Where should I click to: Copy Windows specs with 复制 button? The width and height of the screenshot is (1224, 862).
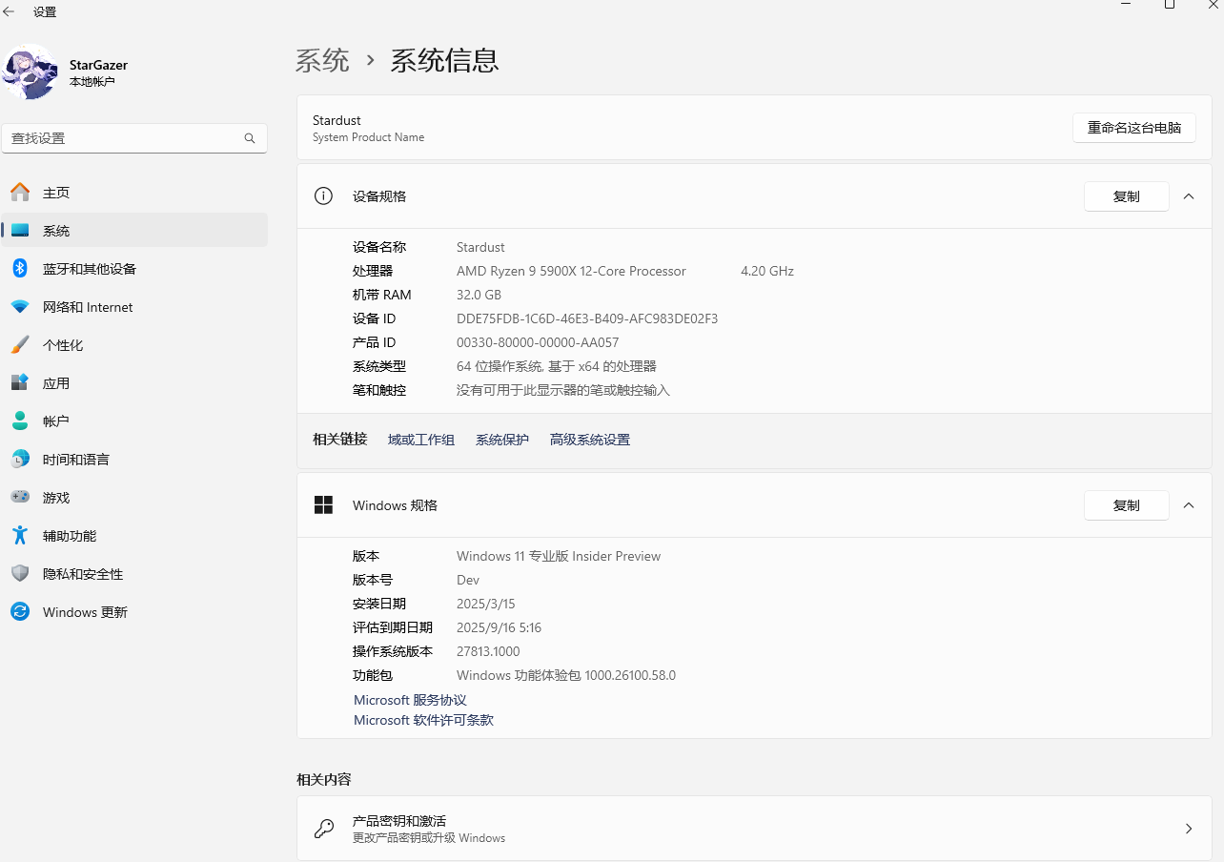click(x=1127, y=505)
